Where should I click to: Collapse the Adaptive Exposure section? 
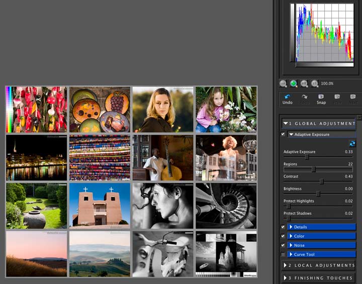pyautogui.click(x=321, y=134)
